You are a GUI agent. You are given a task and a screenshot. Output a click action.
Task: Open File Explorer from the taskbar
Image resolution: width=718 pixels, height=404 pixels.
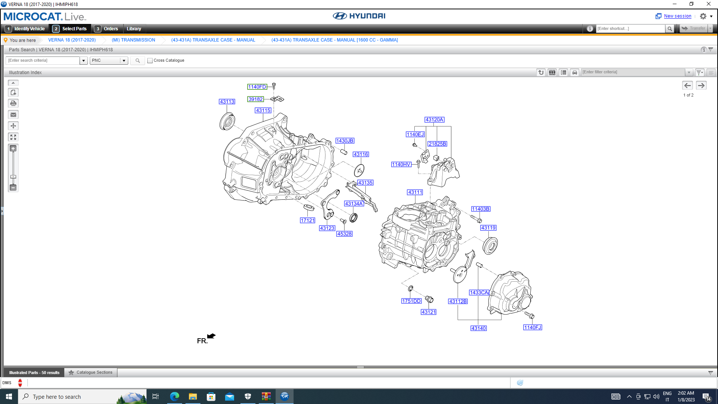click(193, 397)
